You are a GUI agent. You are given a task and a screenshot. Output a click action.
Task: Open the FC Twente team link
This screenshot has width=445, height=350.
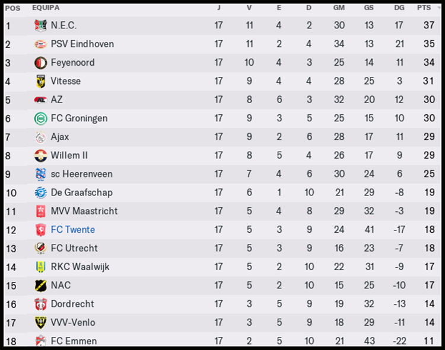click(73, 230)
